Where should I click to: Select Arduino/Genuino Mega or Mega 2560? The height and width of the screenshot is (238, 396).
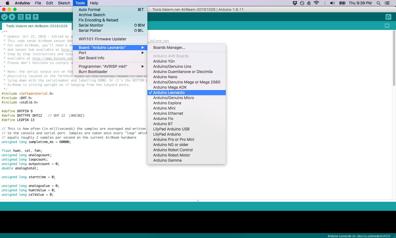point(186,82)
